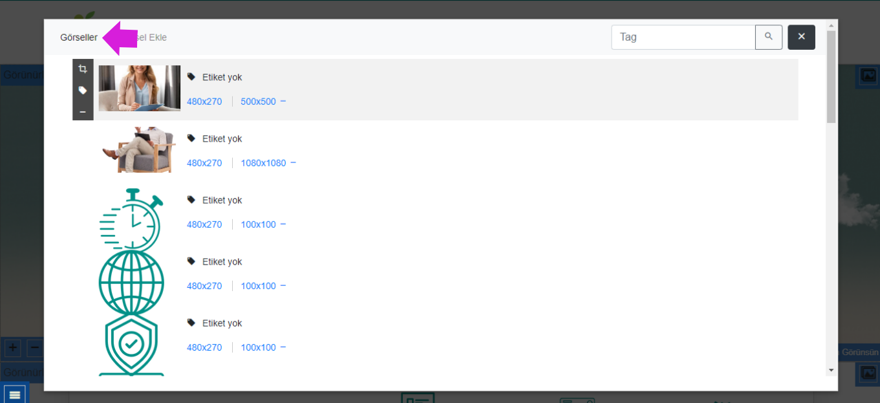Click the tag icon in the stopwatch image row
This screenshot has height=403, width=880.
coord(191,199)
